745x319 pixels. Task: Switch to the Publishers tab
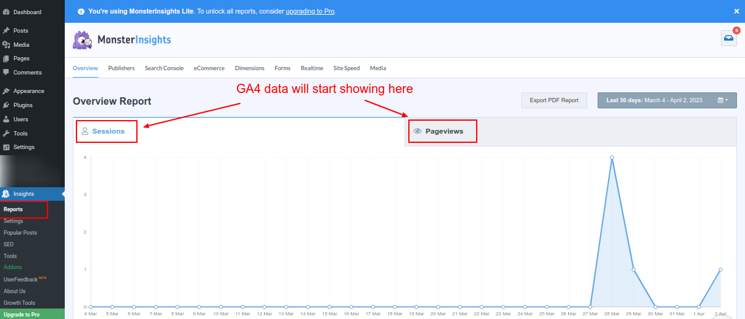(121, 68)
